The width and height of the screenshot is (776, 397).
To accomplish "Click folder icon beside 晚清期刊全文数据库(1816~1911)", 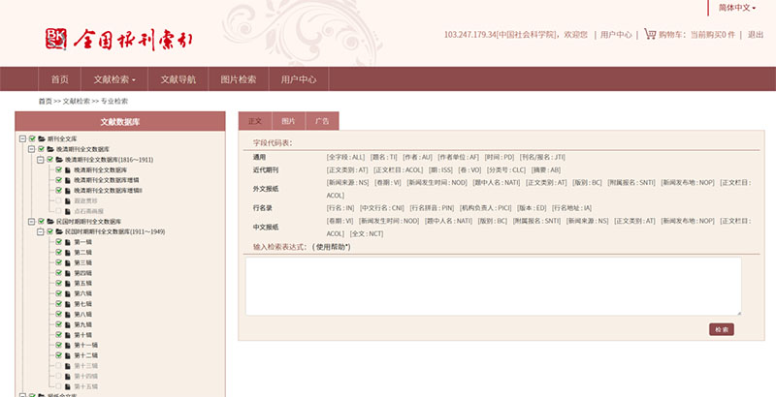I will coord(59,159).
